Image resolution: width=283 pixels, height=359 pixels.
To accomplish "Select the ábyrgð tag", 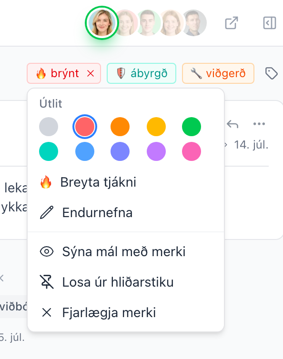I will coord(141,73).
